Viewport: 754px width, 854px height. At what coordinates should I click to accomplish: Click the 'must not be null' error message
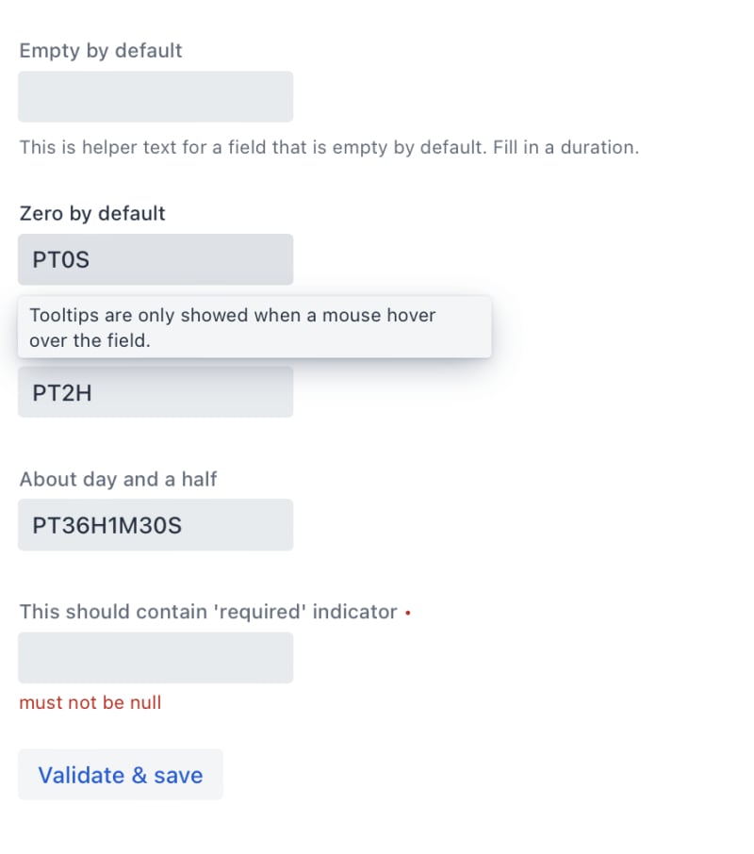coord(90,702)
